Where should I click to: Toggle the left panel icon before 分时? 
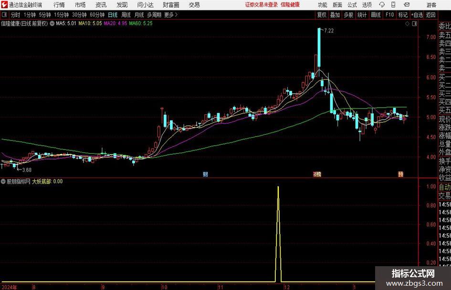click(x=4, y=15)
